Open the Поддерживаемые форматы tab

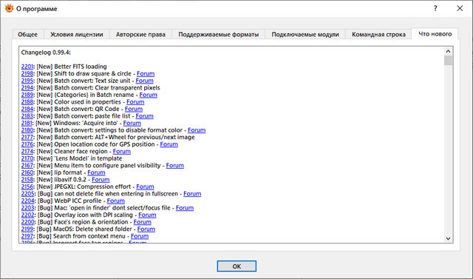pos(219,35)
